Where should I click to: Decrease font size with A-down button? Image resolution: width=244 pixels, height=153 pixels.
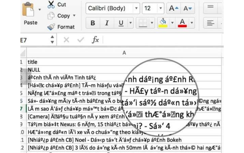[x=188, y=8]
